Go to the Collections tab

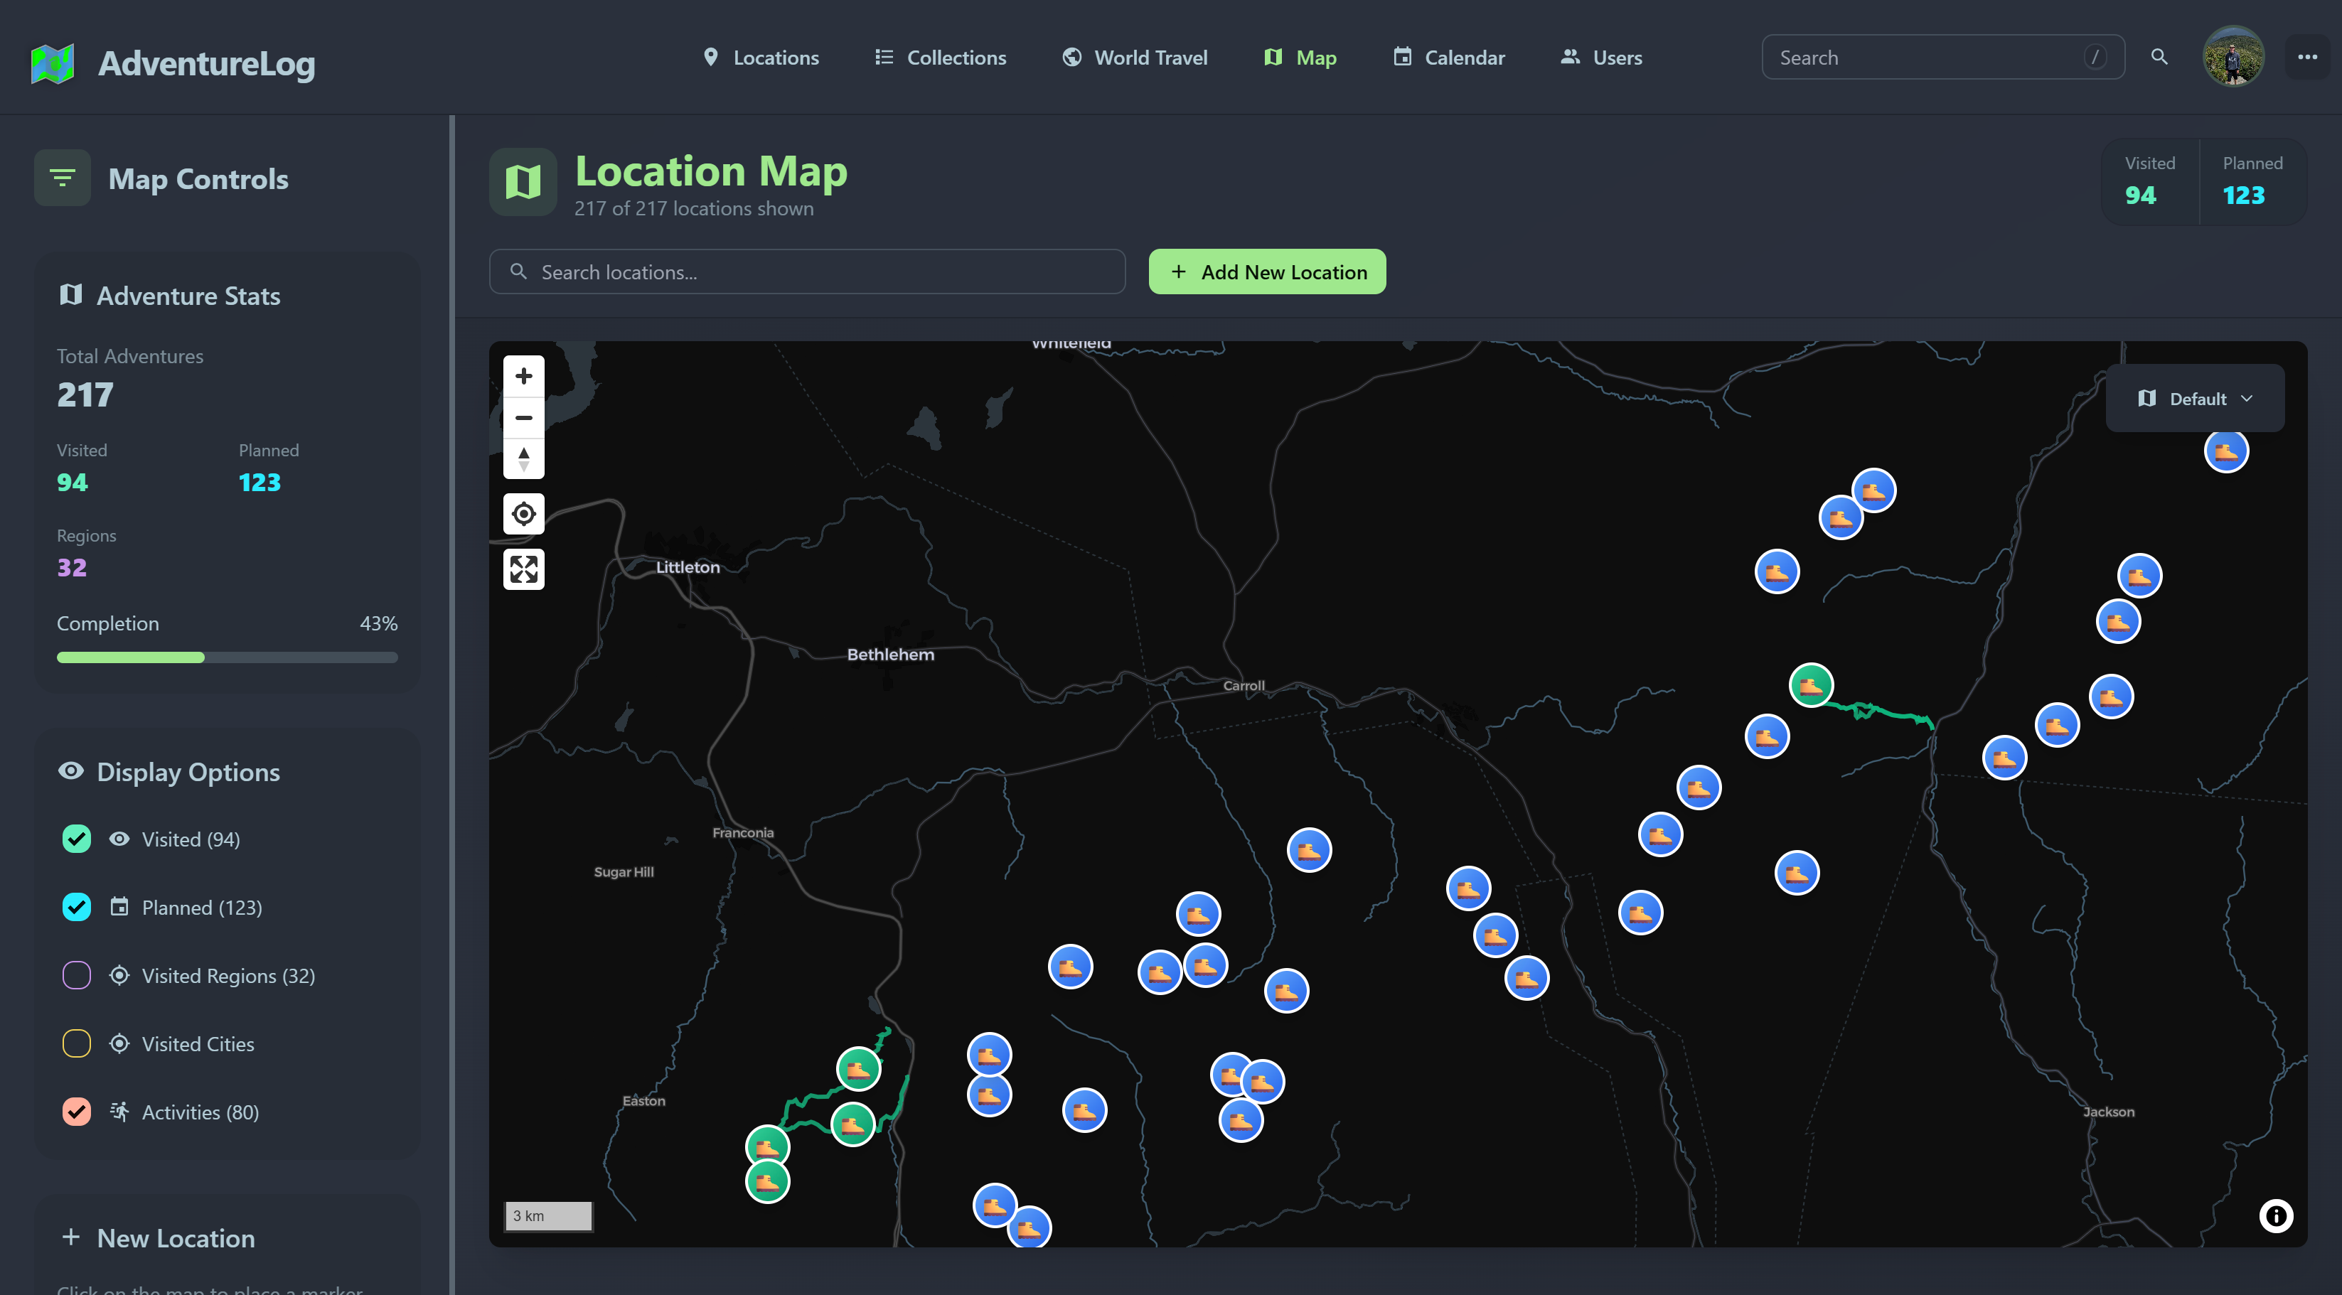(941, 58)
